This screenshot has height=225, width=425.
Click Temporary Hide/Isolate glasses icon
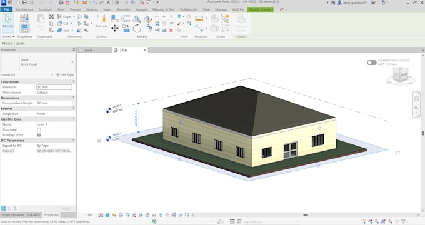[154, 215]
